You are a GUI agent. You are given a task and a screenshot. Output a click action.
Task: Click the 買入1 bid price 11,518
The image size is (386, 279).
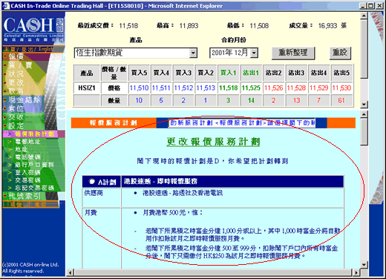229,88
